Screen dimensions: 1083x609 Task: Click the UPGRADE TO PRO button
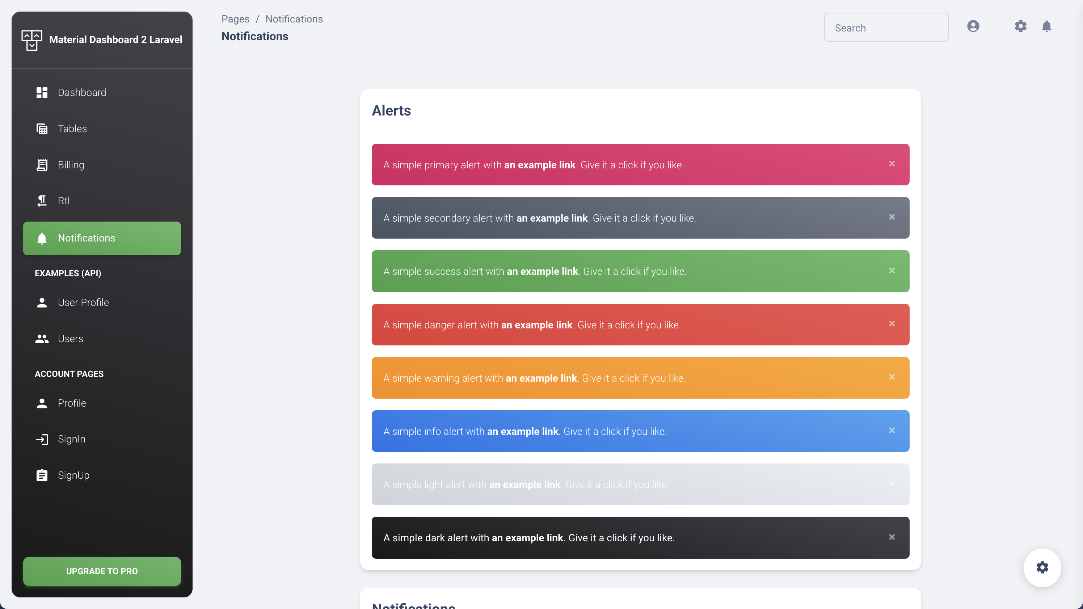tap(102, 571)
